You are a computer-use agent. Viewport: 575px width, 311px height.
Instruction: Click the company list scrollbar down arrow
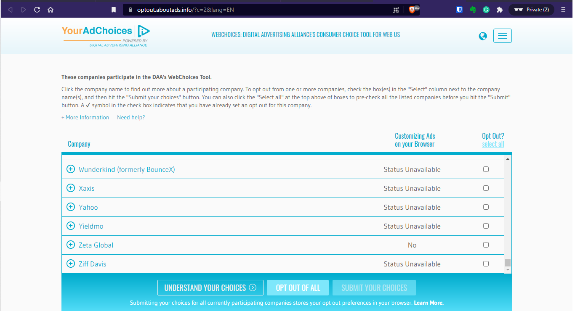[508, 270]
